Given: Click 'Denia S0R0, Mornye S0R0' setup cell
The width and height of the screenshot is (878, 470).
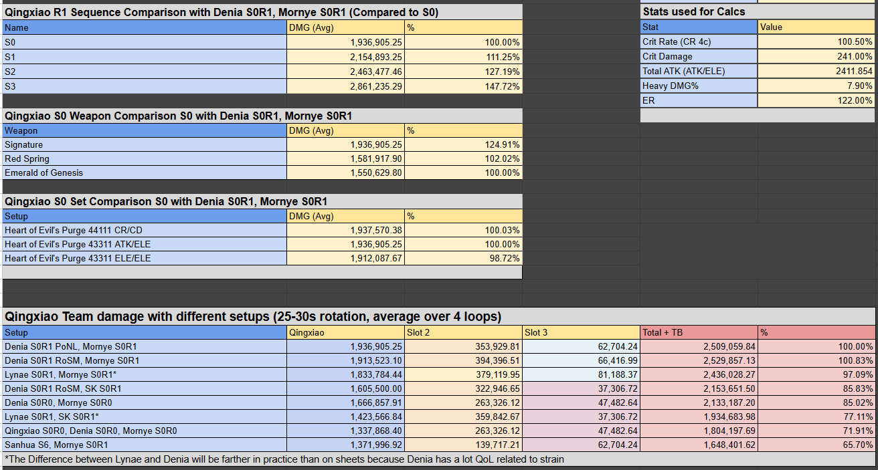Looking at the screenshot, I should point(145,402).
